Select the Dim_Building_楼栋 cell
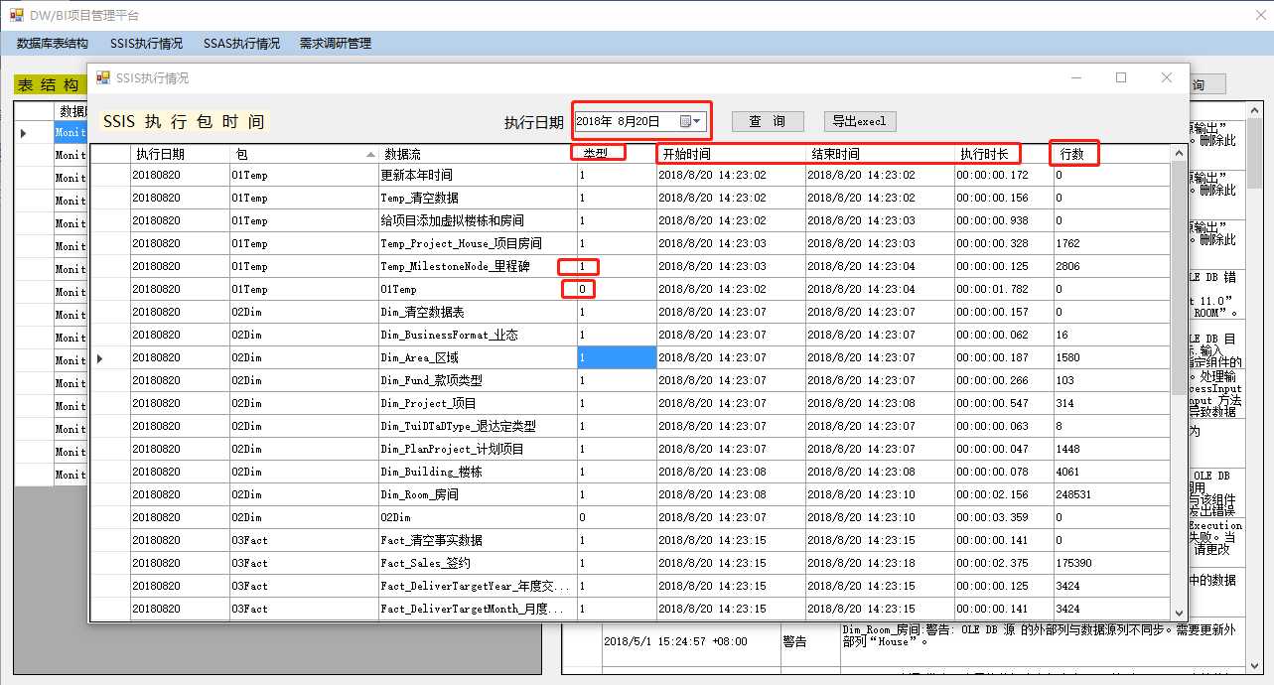The image size is (1274, 685). click(x=478, y=472)
